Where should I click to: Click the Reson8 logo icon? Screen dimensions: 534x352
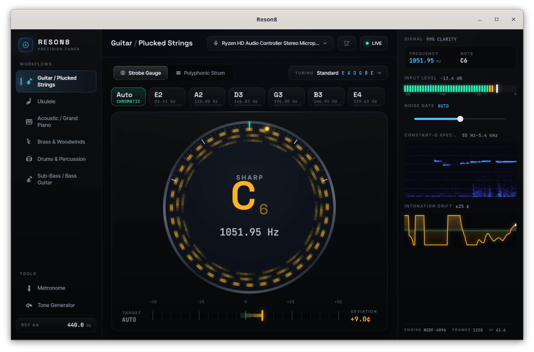coord(25,45)
